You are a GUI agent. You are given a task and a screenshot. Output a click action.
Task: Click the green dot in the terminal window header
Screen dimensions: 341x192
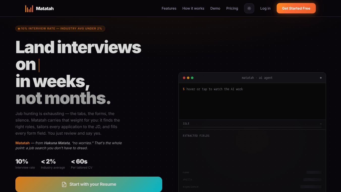(192, 78)
